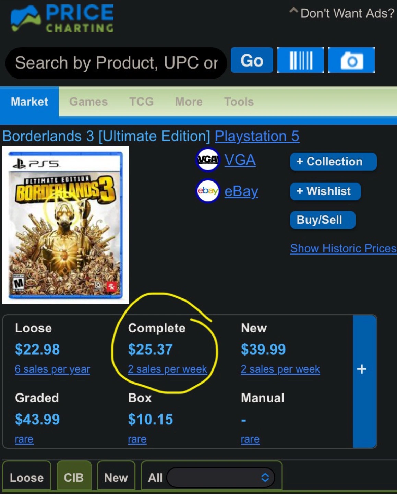Add game to Collection

coord(333,162)
